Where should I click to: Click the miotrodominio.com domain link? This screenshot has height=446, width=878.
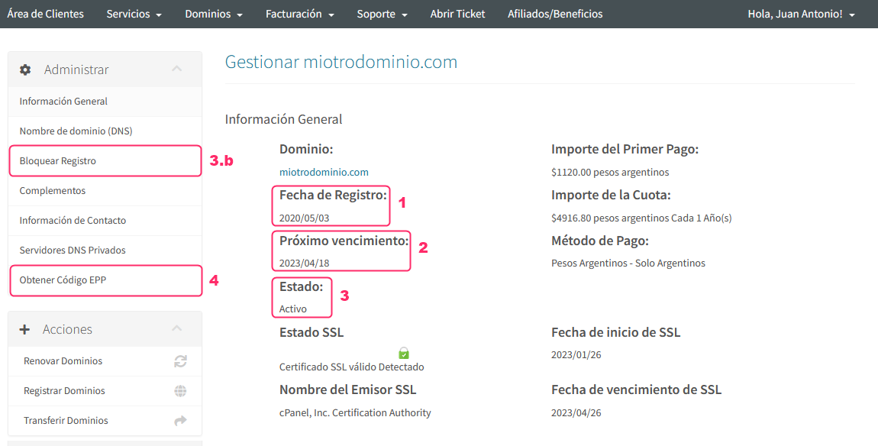point(324,173)
